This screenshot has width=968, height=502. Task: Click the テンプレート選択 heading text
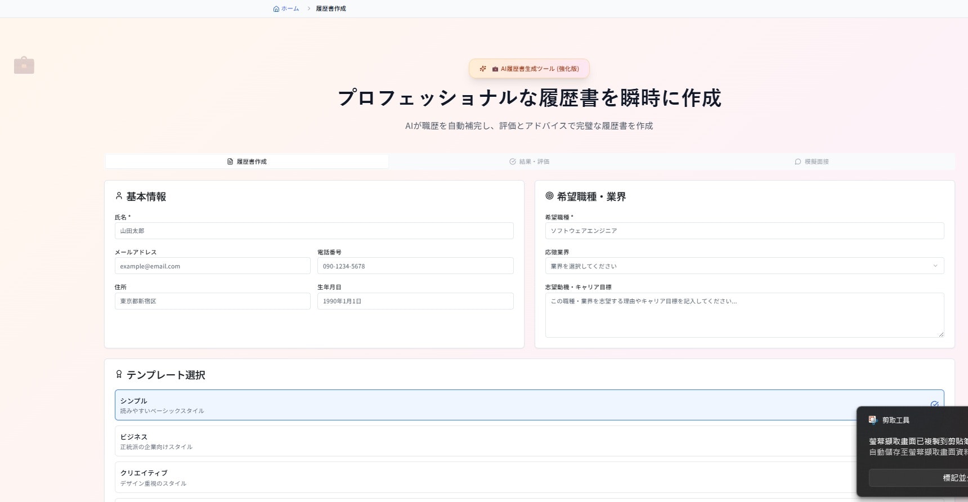[x=166, y=375]
